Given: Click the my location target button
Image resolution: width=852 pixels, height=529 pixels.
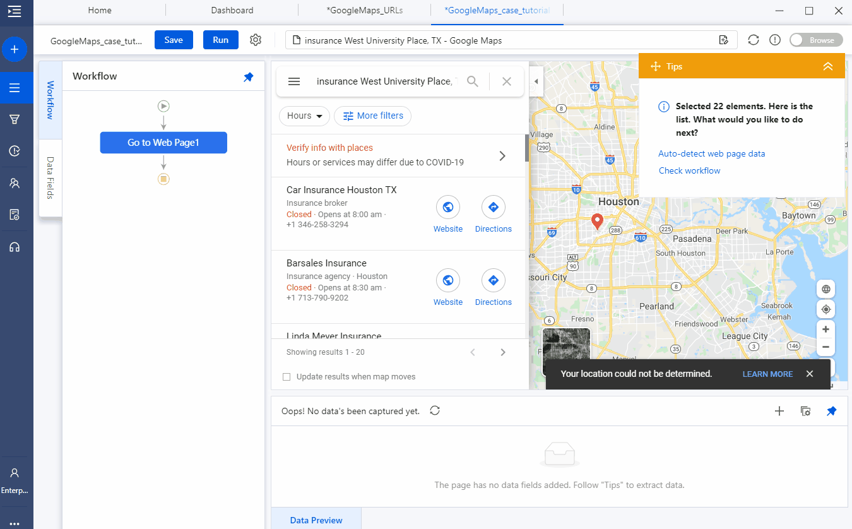Looking at the screenshot, I should 825,309.
